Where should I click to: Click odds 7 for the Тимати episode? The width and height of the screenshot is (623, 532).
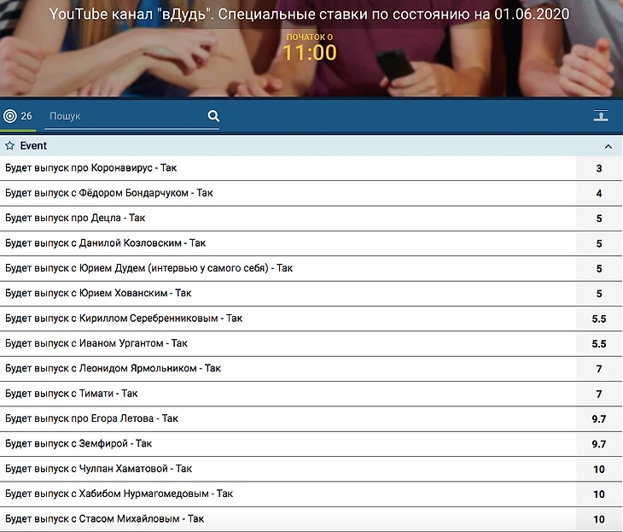(x=599, y=394)
